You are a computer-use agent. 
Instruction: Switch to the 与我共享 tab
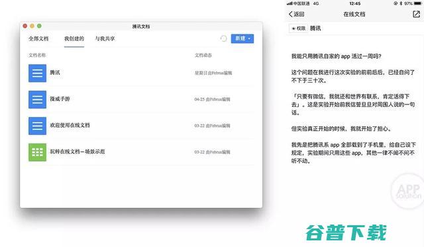105,39
